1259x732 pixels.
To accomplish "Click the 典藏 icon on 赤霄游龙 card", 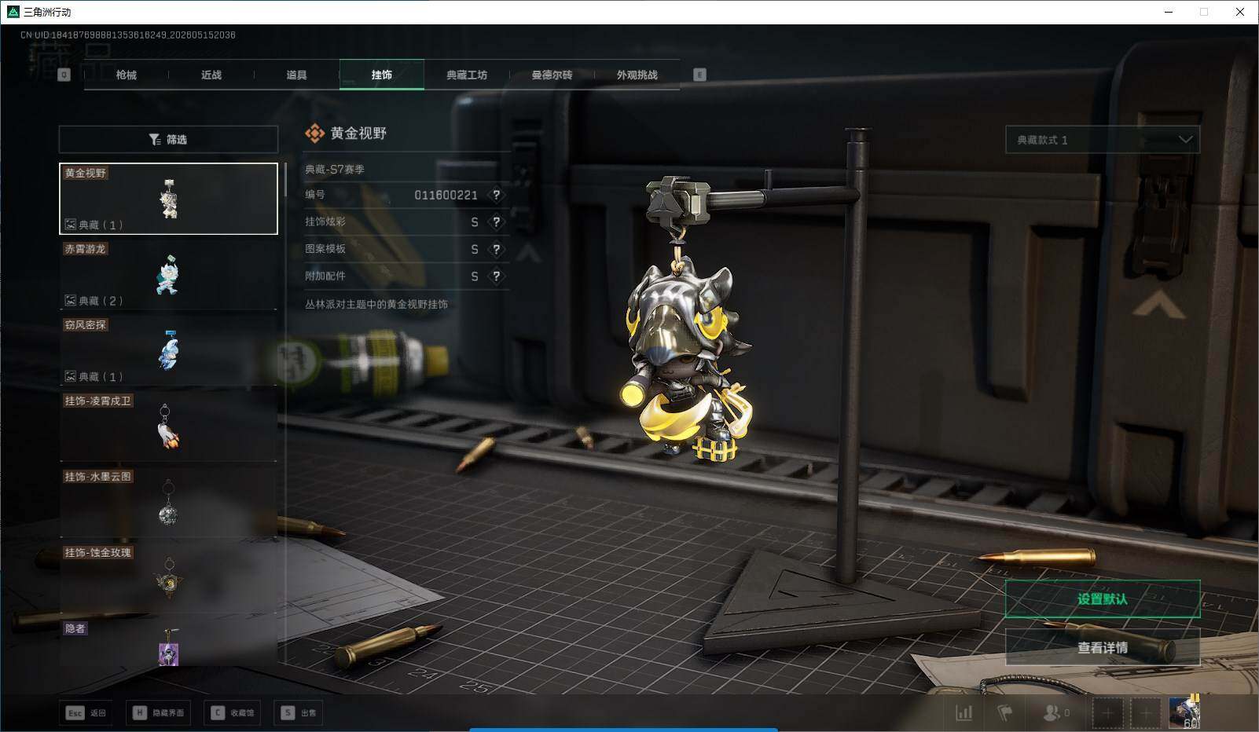I will tap(70, 301).
